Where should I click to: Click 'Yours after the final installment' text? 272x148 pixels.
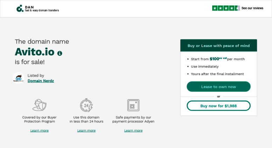[217, 74]
